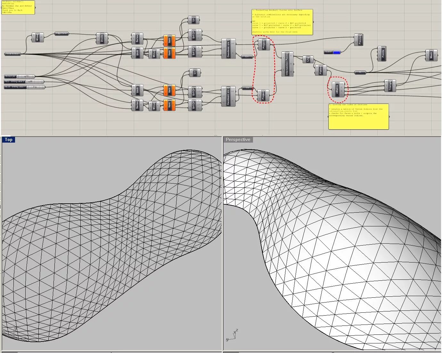
Task: Select the topmost Ln component
Action: 193,20
